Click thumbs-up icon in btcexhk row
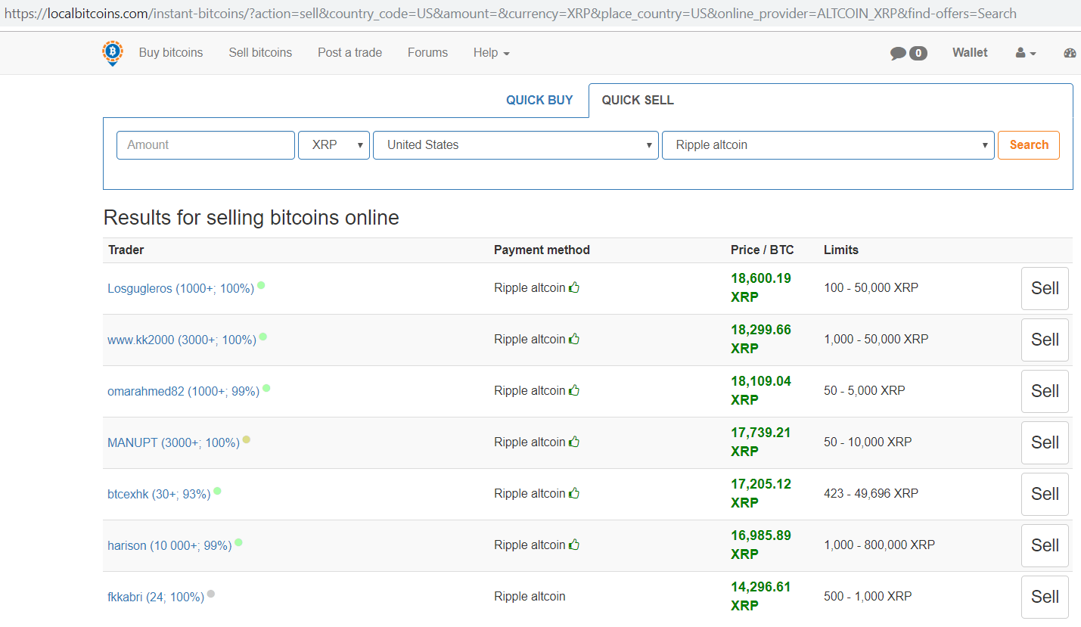The height and width of the screenshot is (627, 1081). pyautogui.click(x=574, y=493)
